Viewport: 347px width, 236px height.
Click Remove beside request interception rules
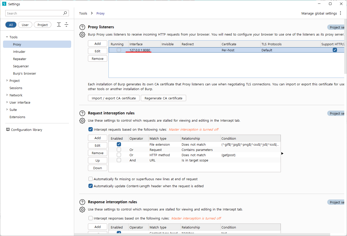[x=97, y=153]
